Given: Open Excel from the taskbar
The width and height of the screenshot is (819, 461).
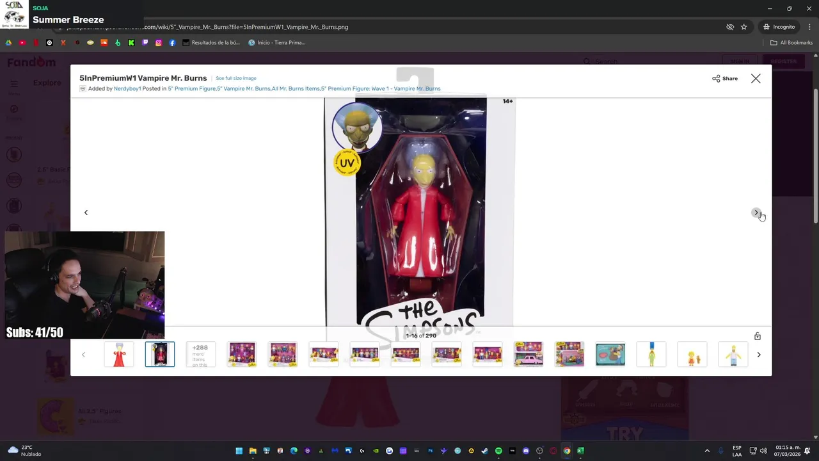Looking at the screenshot, I should click(580, 451).
